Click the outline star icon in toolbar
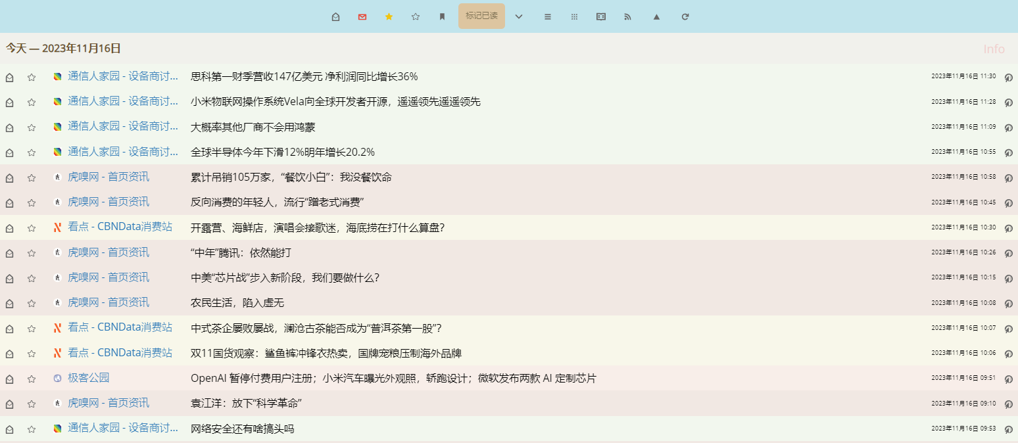The width and height of the screenshot is (1018, 443). pos(416,16)
